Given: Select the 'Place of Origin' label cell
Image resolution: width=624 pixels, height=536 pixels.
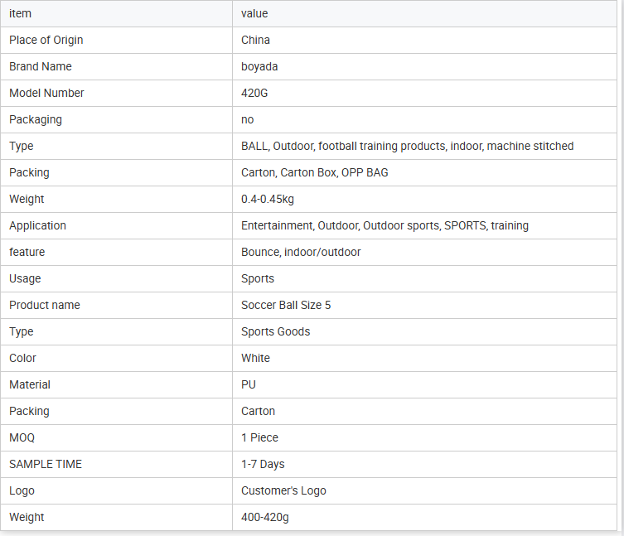Looking at the screenshot, I should 46,40.
